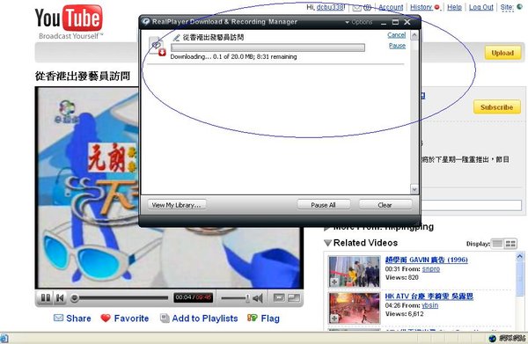Viewport: 528px width, 344px height.
Task: Switch Related Videos to grid display
Action: [x=510, y=244]
